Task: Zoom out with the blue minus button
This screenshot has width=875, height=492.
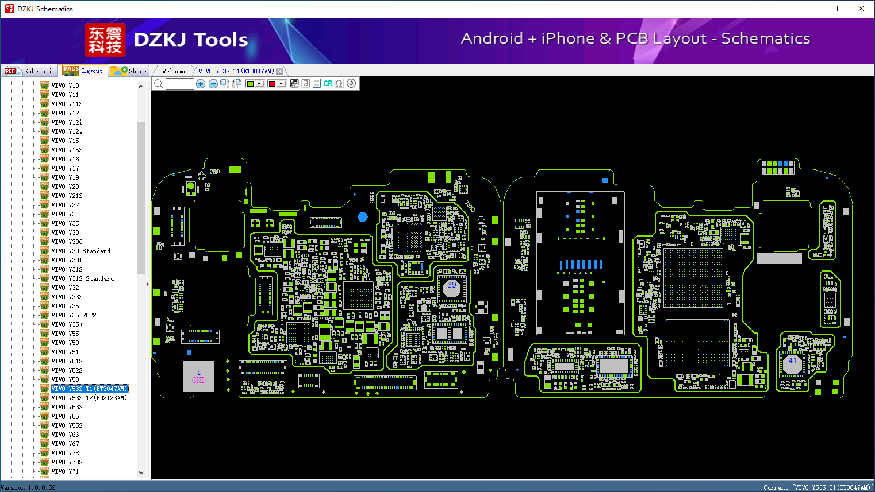Action: point(213,84)
